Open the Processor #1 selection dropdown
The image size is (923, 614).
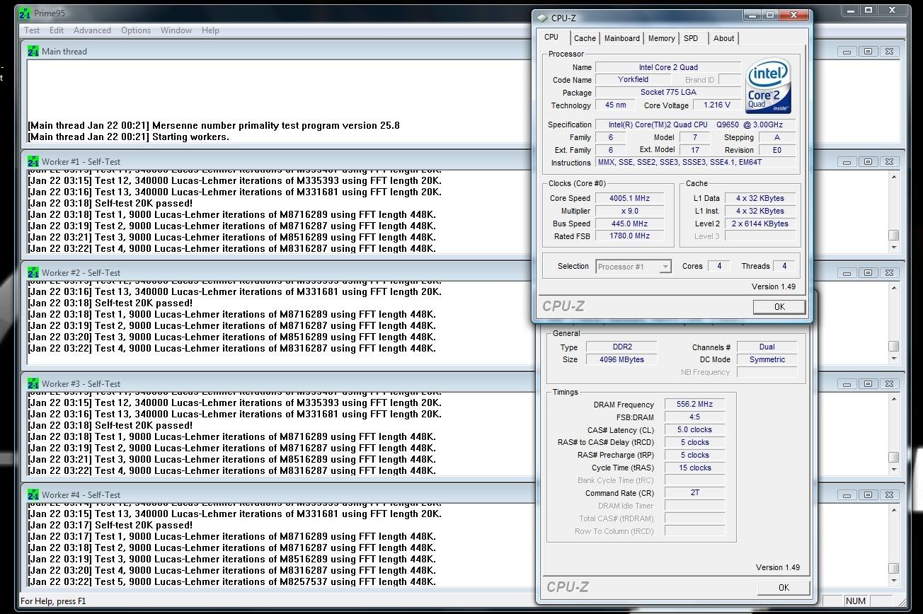633,267
